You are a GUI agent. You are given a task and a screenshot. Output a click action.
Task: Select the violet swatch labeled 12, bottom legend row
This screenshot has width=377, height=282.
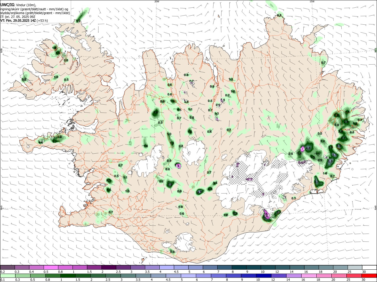[x=279, y=276]
